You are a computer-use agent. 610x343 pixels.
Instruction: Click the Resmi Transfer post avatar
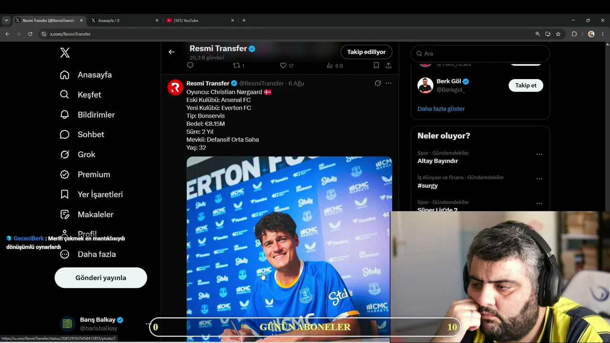175,87
